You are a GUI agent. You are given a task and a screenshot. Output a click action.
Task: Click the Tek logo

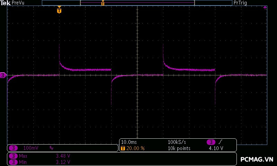(x=6, y=3)
